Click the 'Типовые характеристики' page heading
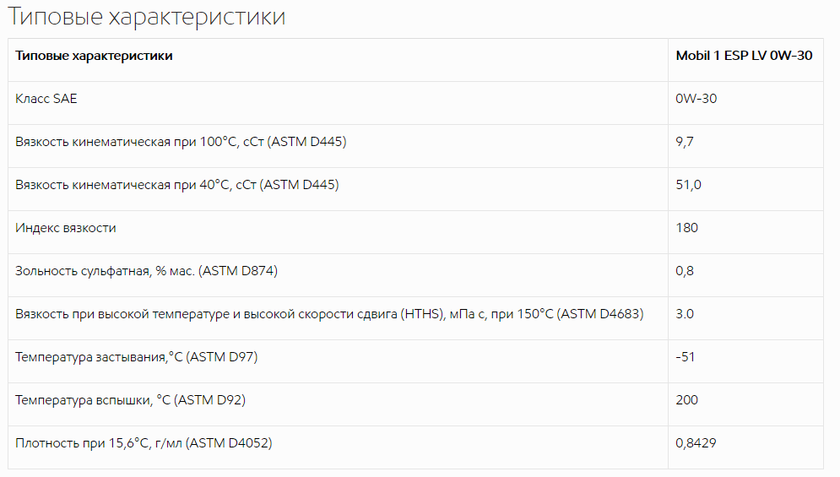 coord(146,16)
